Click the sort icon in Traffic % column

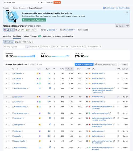[x=72, y=69]
